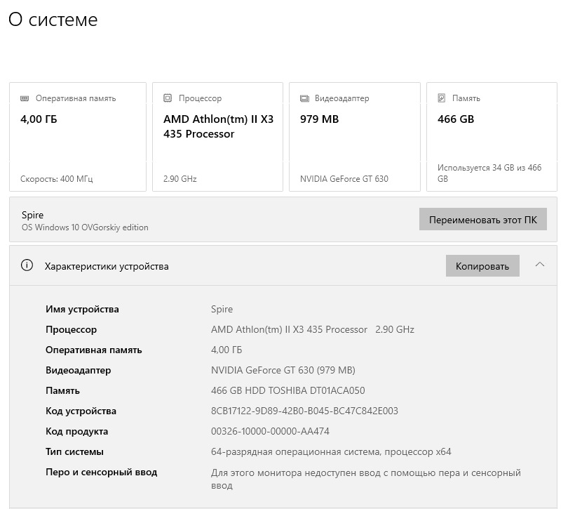Open the Память 466 GB storage card

click(x=491, y=137)
